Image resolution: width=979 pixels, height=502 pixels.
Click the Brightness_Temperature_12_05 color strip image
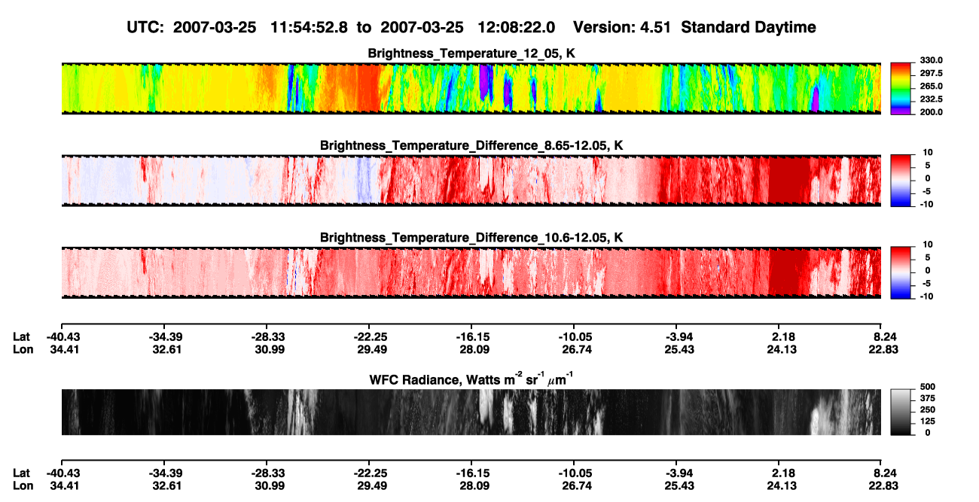click(x=471, y=89)
